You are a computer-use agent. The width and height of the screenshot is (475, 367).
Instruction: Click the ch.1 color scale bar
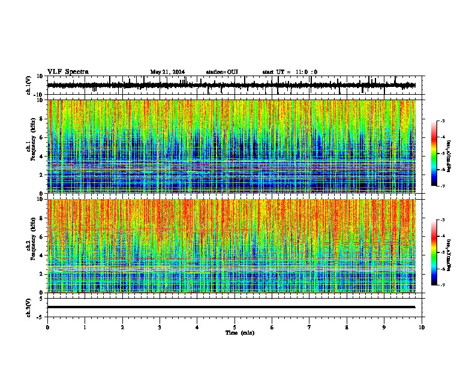(434, 154)
